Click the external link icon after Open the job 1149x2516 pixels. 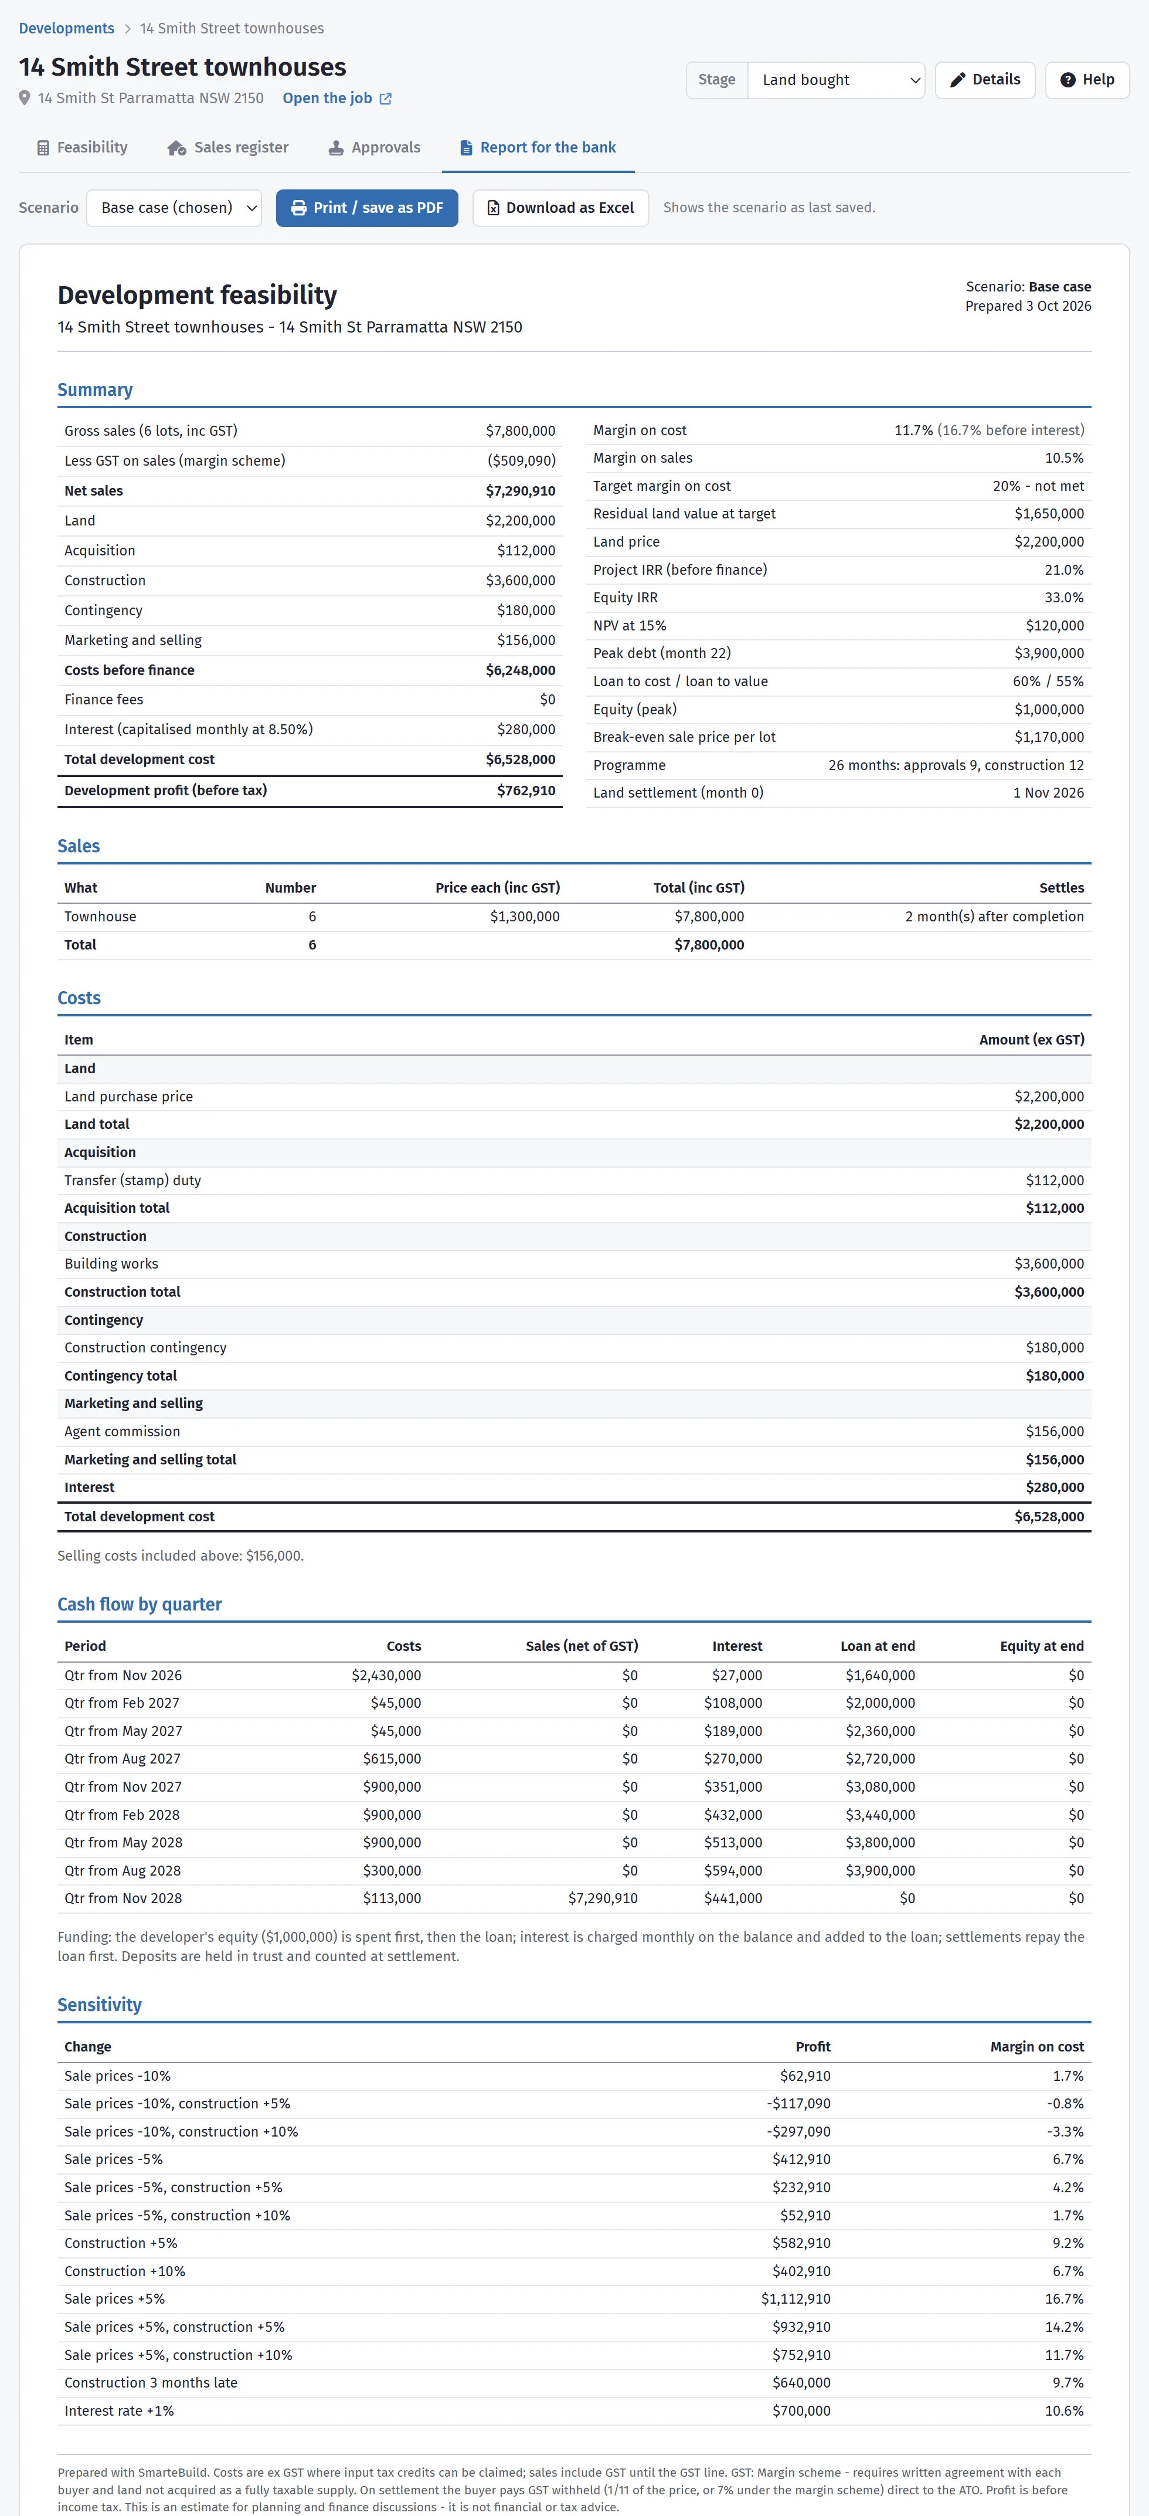(x=386, y=99)
